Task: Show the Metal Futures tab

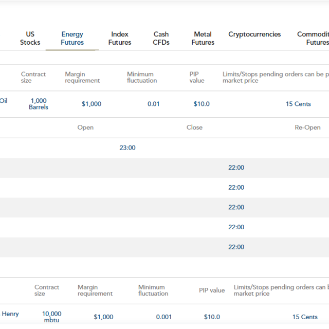Action: 203,39
